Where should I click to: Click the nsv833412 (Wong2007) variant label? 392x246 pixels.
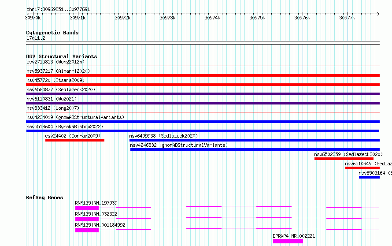click(x=53, y=108)
